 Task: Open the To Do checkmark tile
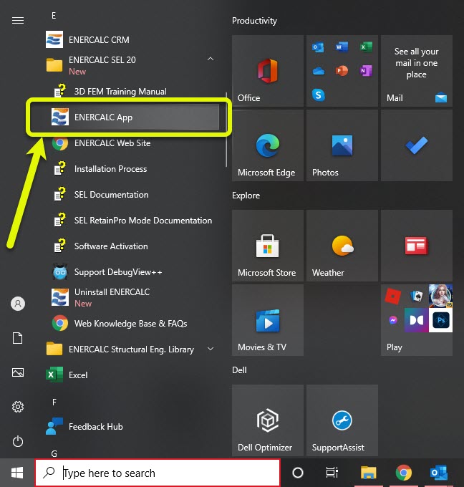coord(417,145)
